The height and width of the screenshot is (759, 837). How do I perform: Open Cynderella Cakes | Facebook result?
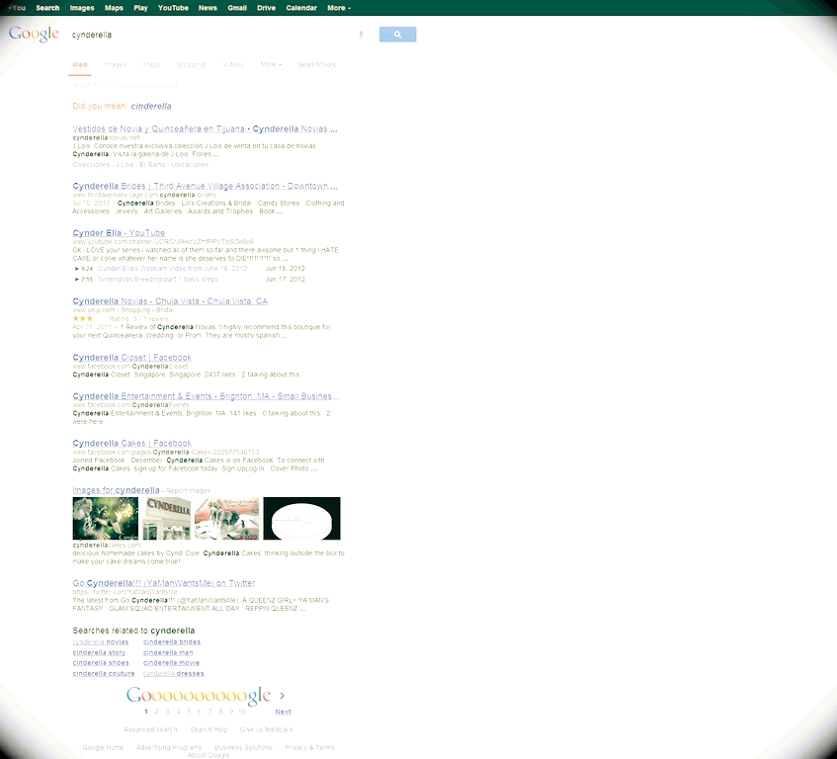[131, 443]
